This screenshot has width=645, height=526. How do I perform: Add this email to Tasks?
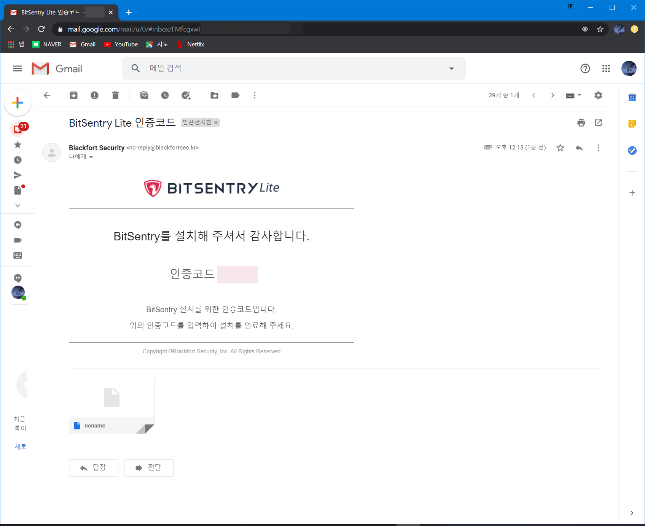[x=186, y=95]
